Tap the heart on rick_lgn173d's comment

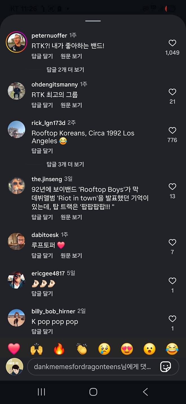172,130
